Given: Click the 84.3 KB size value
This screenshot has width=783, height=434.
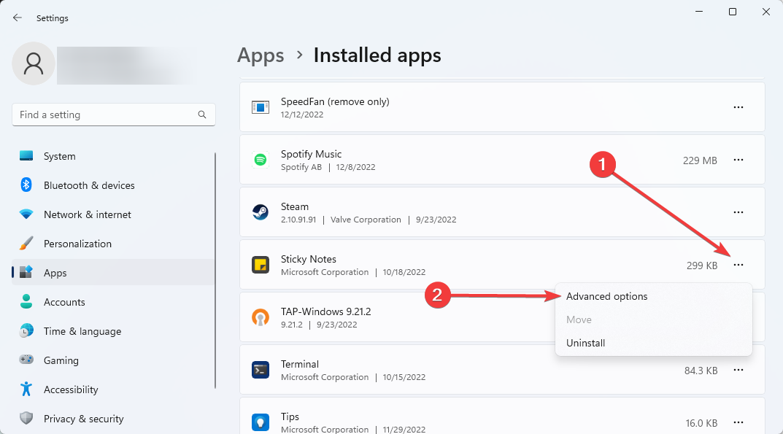Looking at the screenshot, I should point(701,371).
